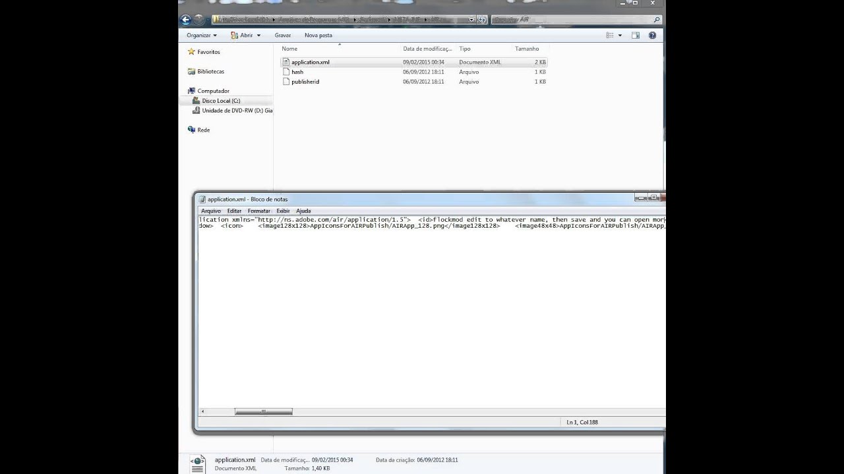This screenshot has width=844, height=474.
Task: Click the change view icon in Explorer toolbar
Action: pos(611,36)
